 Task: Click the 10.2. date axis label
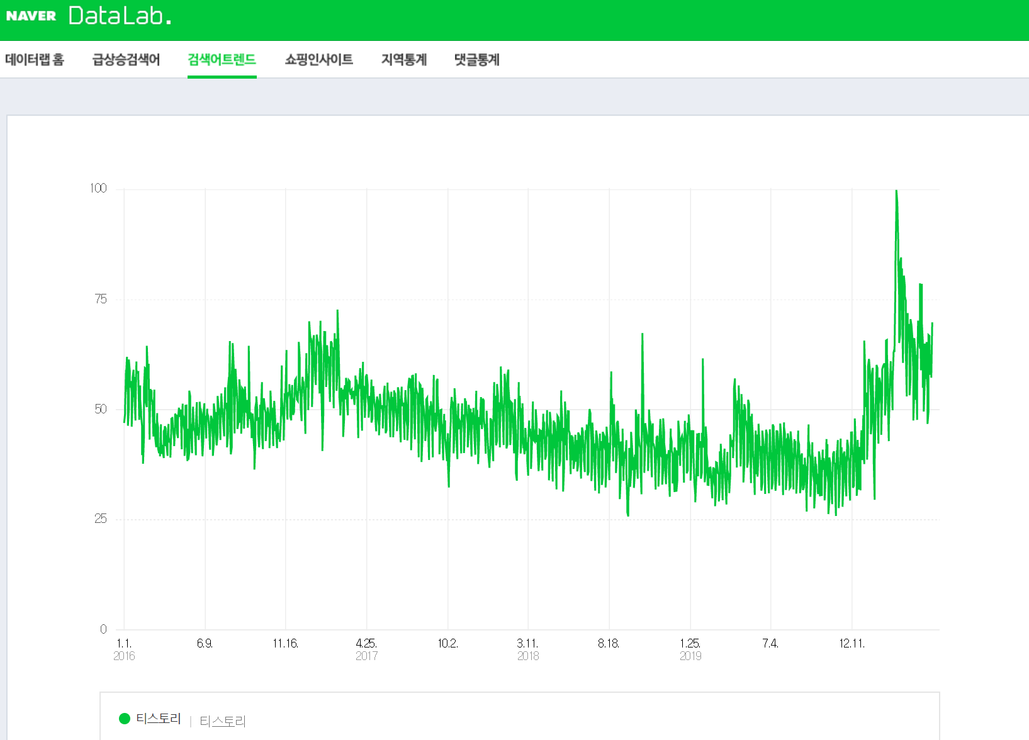[x=447, y=643]
